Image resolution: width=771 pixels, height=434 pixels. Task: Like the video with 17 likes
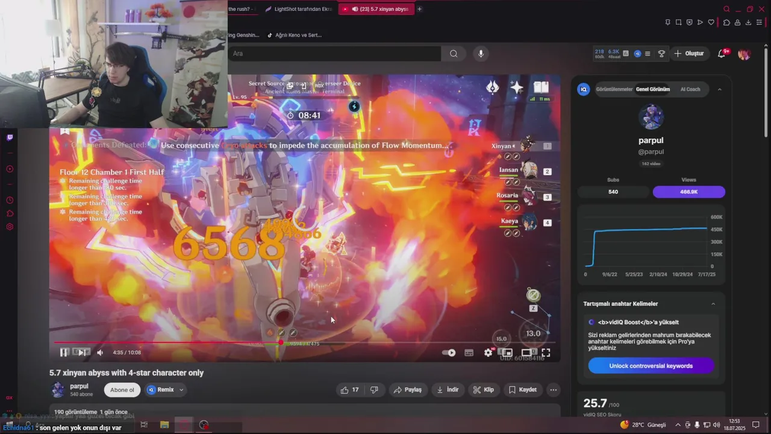[349, 390]
